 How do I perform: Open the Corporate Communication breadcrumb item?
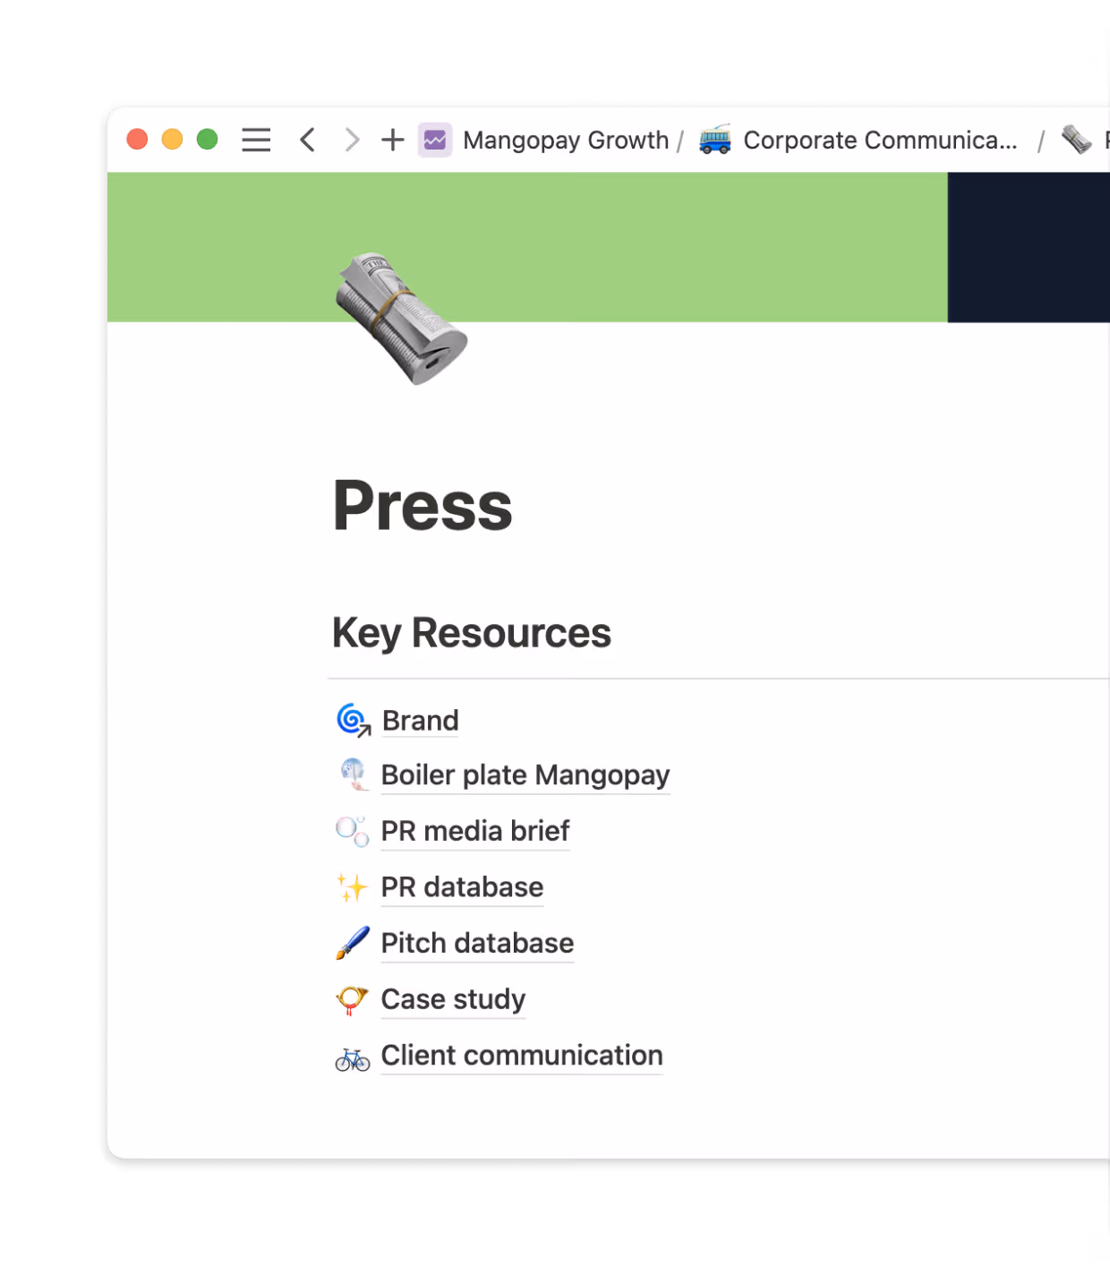[x=882, y=140]
